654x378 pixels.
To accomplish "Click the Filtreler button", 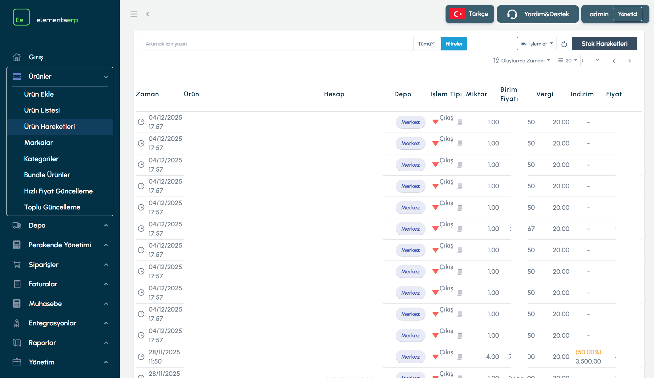I will point(454,44).
